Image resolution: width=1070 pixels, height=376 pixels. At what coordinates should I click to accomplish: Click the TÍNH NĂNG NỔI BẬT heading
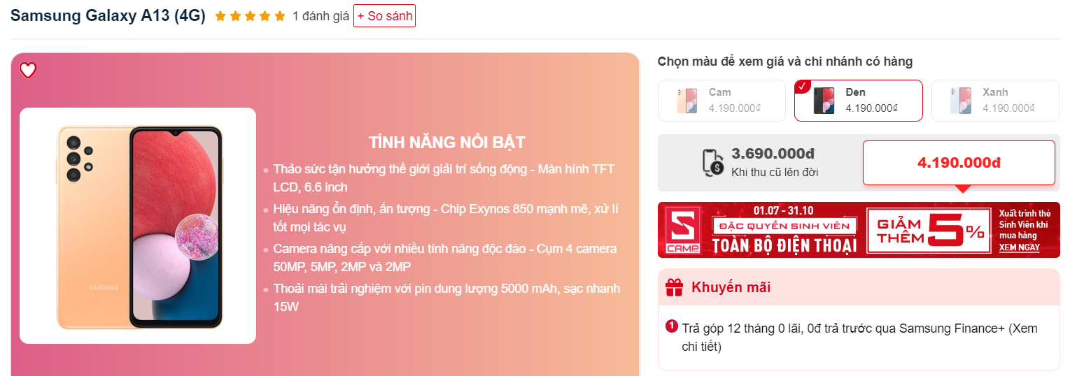coord(447,143)
